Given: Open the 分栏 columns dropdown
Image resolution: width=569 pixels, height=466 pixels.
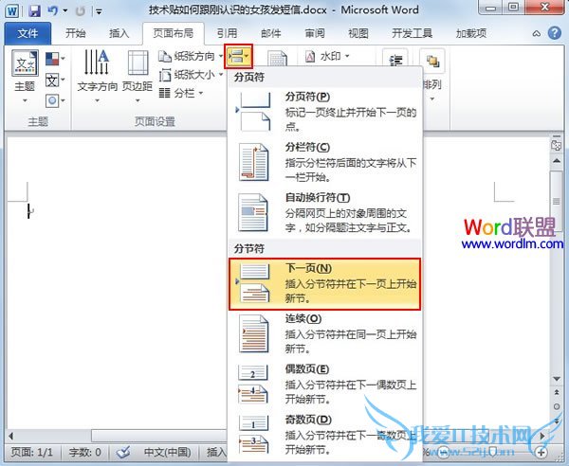Looking at the screenshot, I should pos(181,93).
